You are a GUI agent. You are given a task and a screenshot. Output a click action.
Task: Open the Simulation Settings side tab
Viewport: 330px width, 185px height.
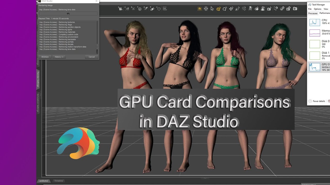tap(38, 103)
